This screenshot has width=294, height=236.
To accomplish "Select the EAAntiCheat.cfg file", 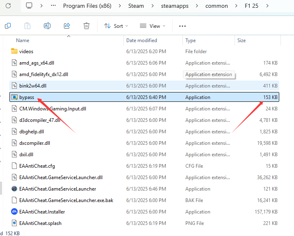I will pyautogui.click(x=37, y=166).
